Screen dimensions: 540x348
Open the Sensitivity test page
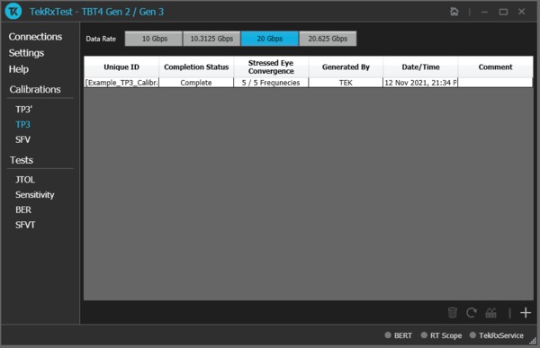tap(35, 194)
